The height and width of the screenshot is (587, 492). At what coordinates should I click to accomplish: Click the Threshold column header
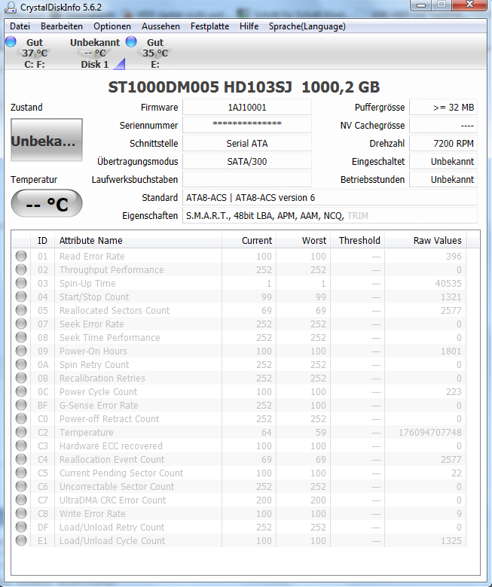[x=358, y=240]
